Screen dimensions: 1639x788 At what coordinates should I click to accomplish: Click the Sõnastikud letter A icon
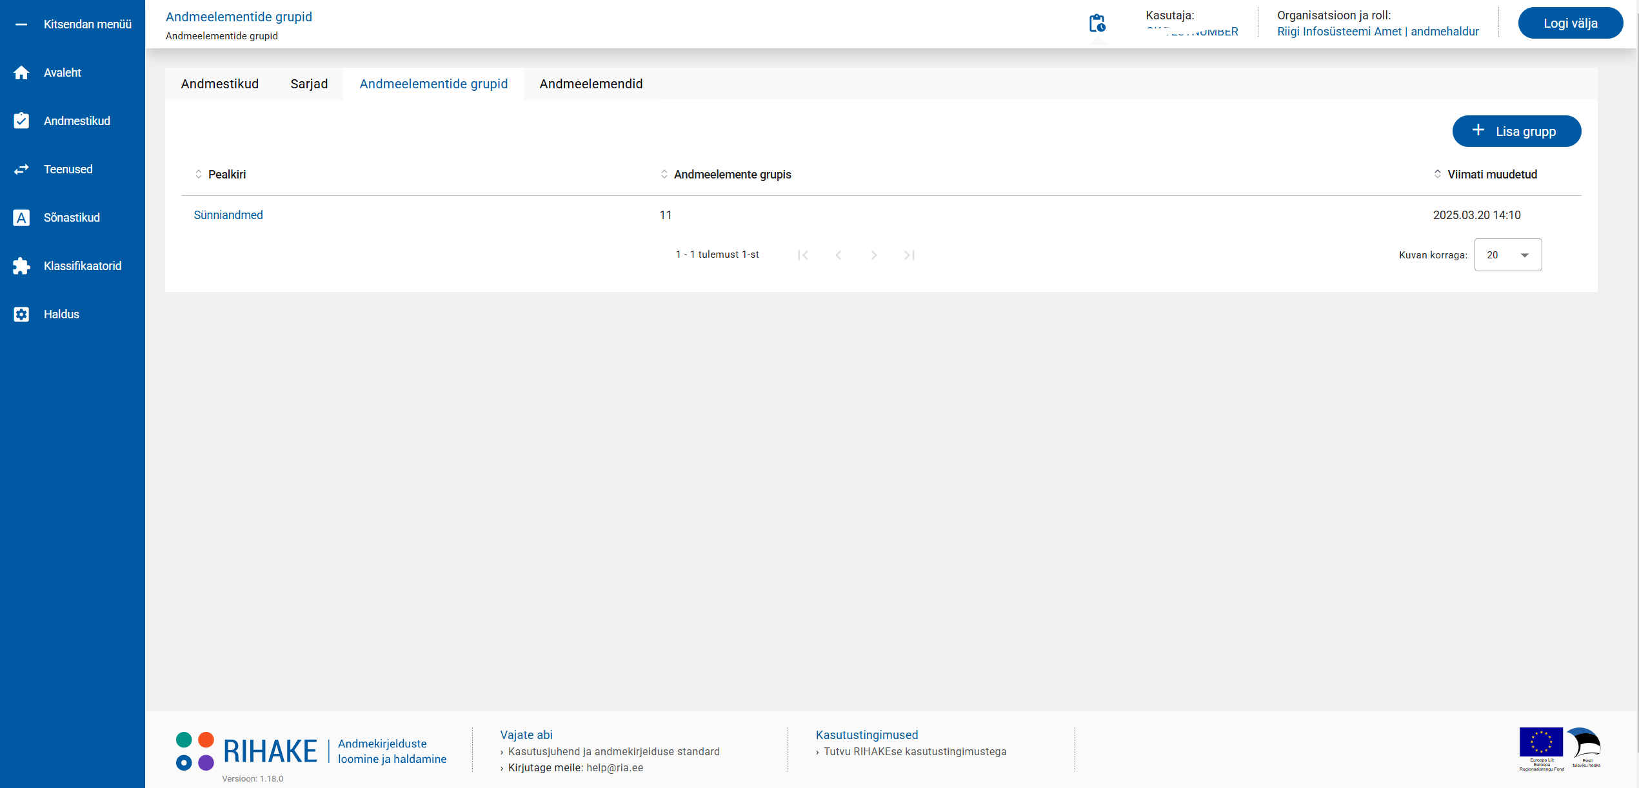coord(21,218)
